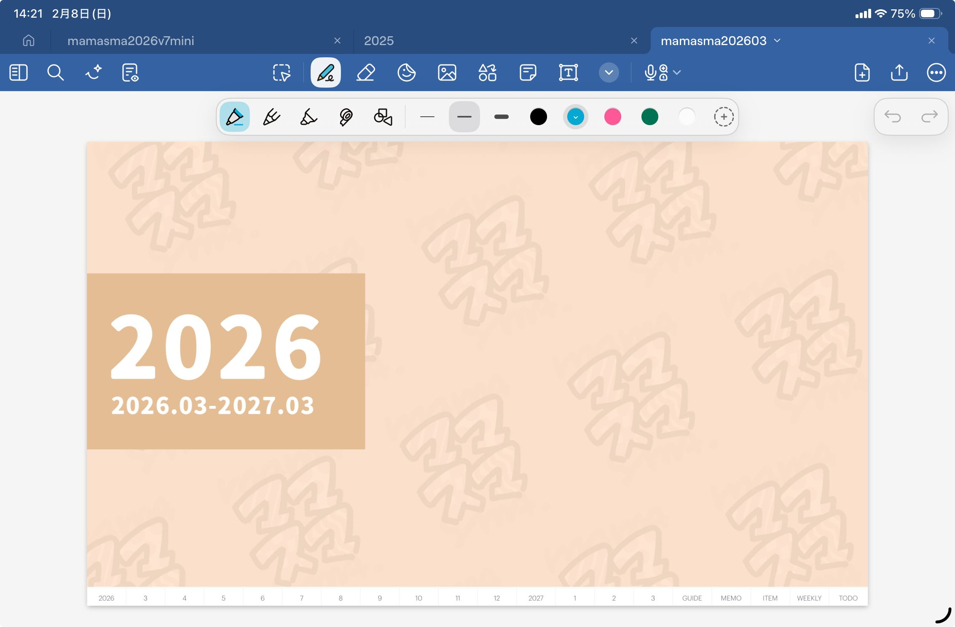
Task: Open audio recording options dropdown
Action: [x=677, y=72]
